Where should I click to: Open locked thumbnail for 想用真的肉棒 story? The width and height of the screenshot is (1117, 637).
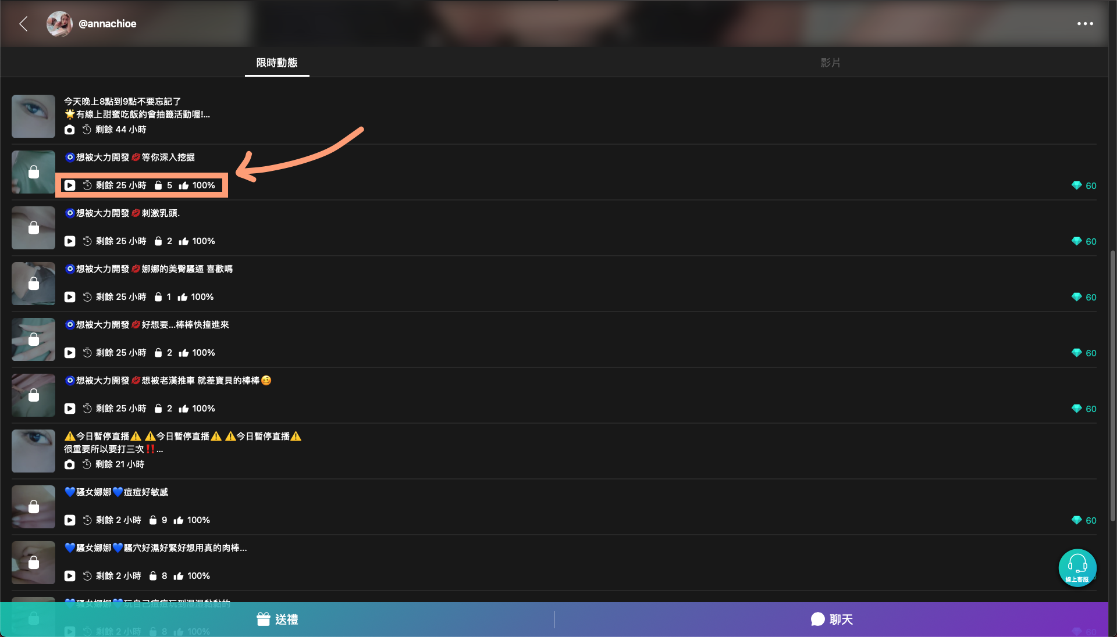click(x=33, y=563)
